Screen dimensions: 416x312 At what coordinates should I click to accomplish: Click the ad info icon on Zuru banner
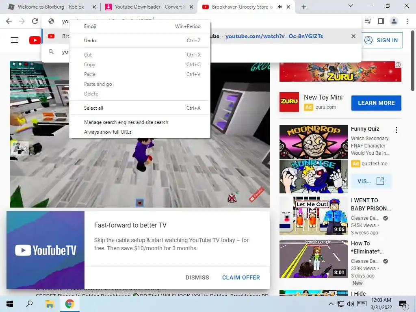pyautogui.click(x=398, y=65)
